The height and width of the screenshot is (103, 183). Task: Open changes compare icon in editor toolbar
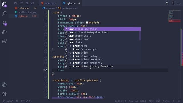(167, 3)
